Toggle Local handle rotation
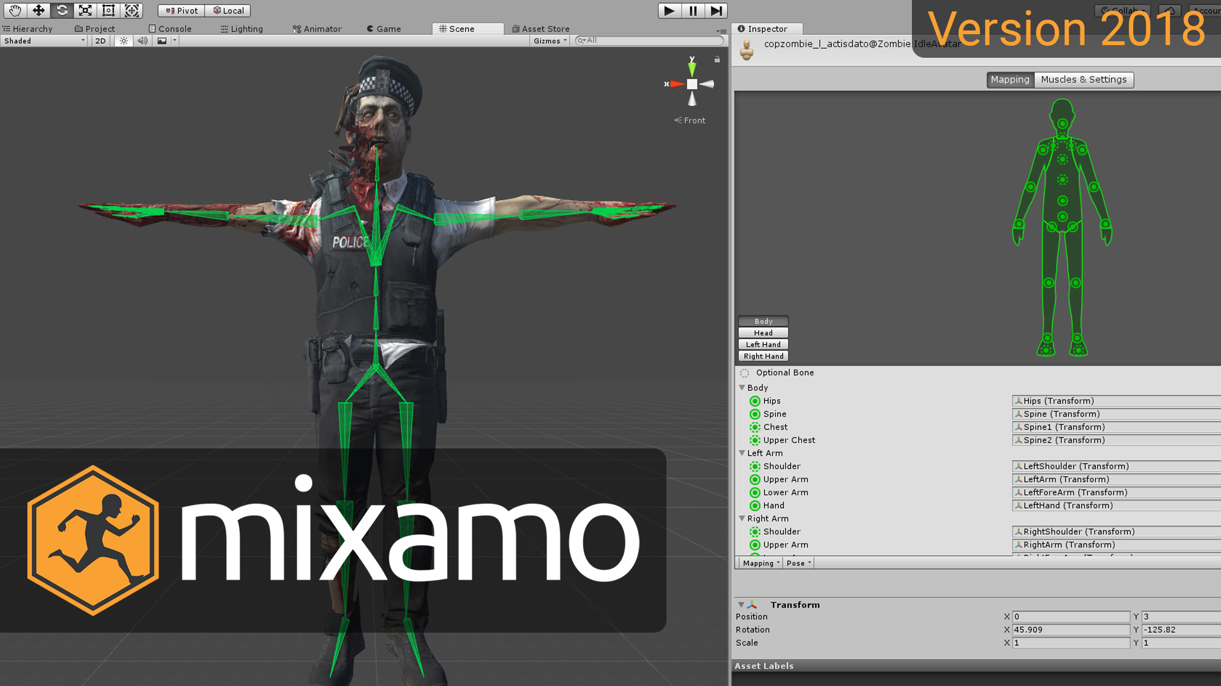Image resolution: width=1221 pixels, height=686 pixels. pos(228,11)
